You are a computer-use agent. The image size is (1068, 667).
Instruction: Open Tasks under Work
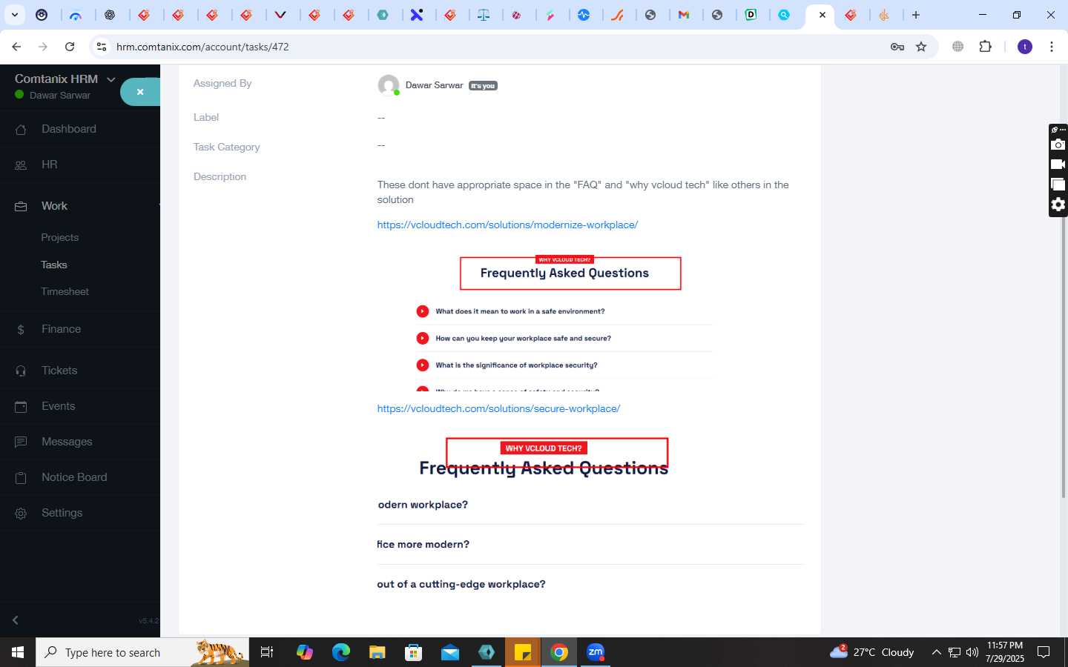pos(54,265)
